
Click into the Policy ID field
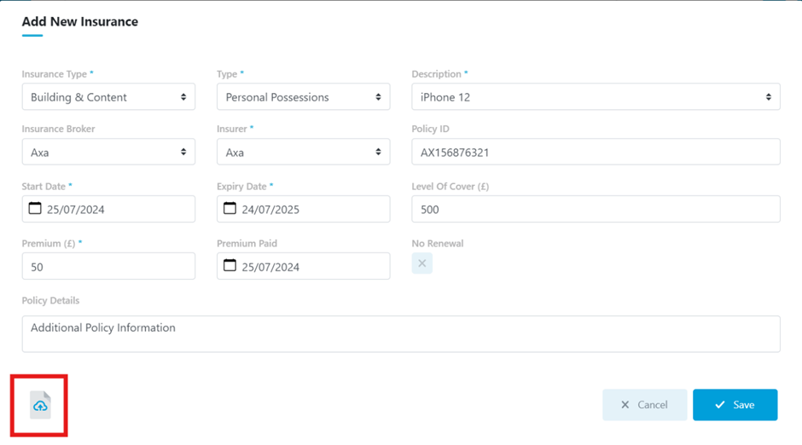click(x=596, y=152)
